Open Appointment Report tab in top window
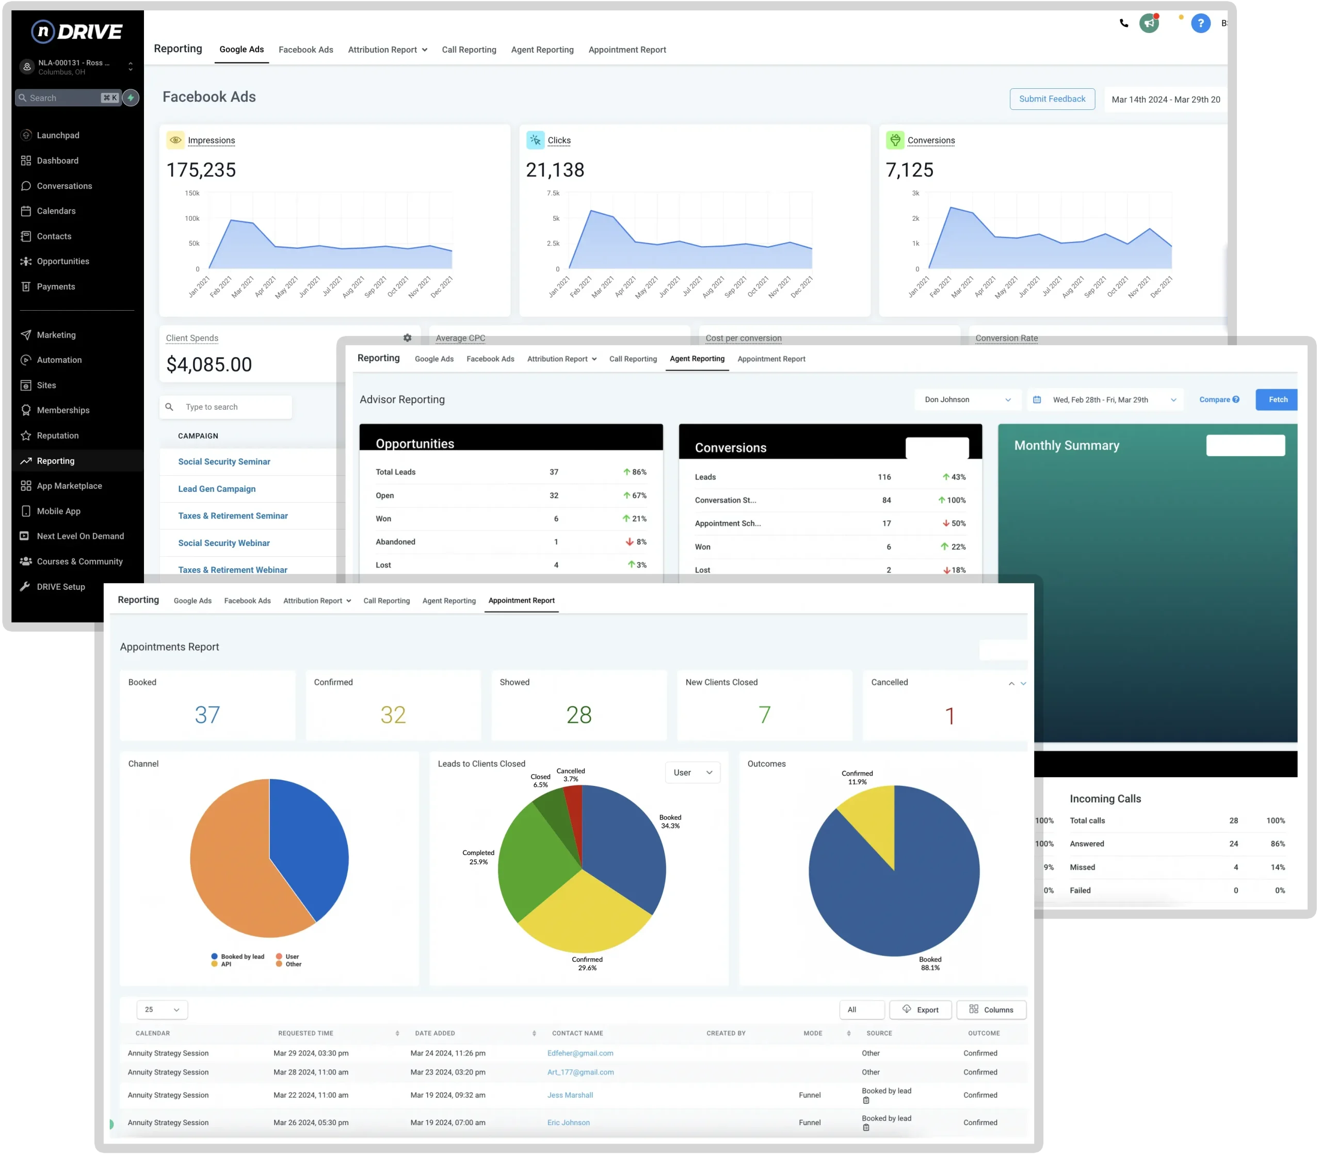The image size is (1321, 1158). (x=627, y=50)
